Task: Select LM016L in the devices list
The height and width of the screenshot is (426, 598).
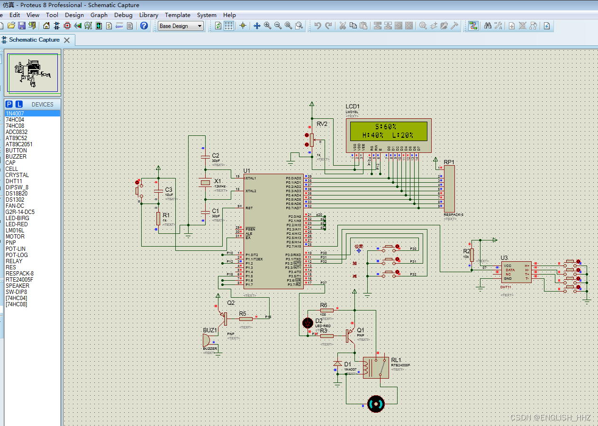Action: pyautogui.click(x=32, y=231)
